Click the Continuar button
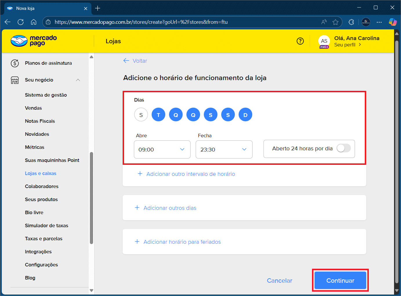Screen dimensions: 401x296 [x=340, y=280]
